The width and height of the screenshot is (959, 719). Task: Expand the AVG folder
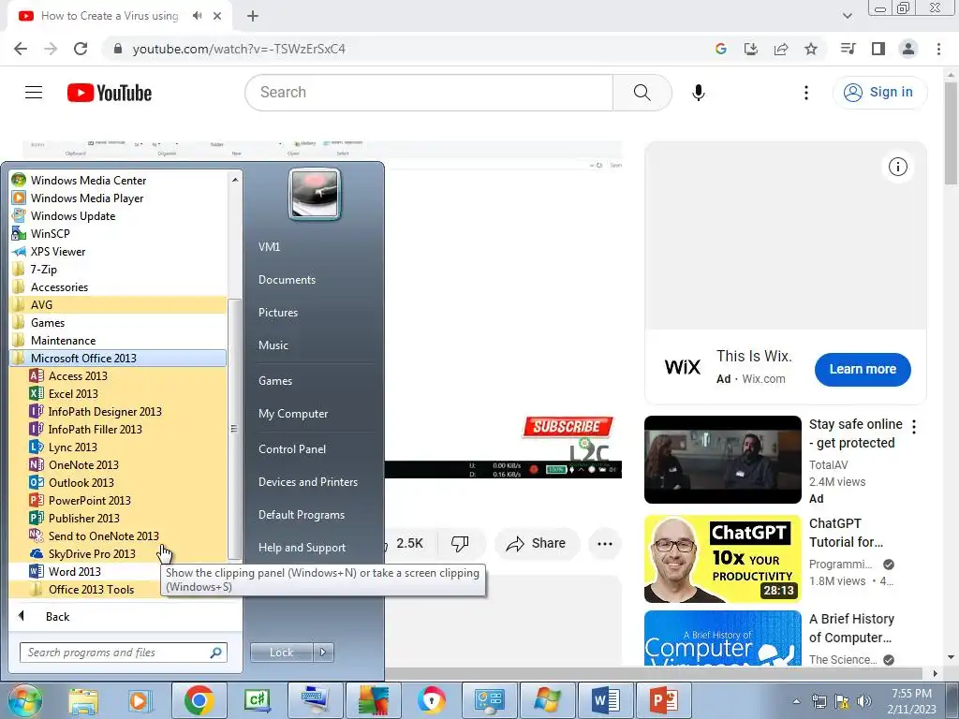click(x=118, y=304)
